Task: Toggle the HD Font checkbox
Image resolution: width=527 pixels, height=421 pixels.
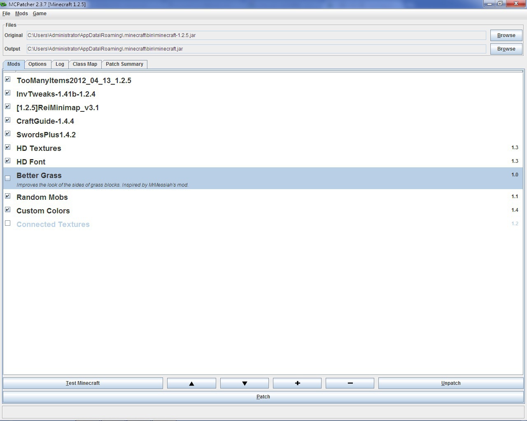Action: (8, 161)
